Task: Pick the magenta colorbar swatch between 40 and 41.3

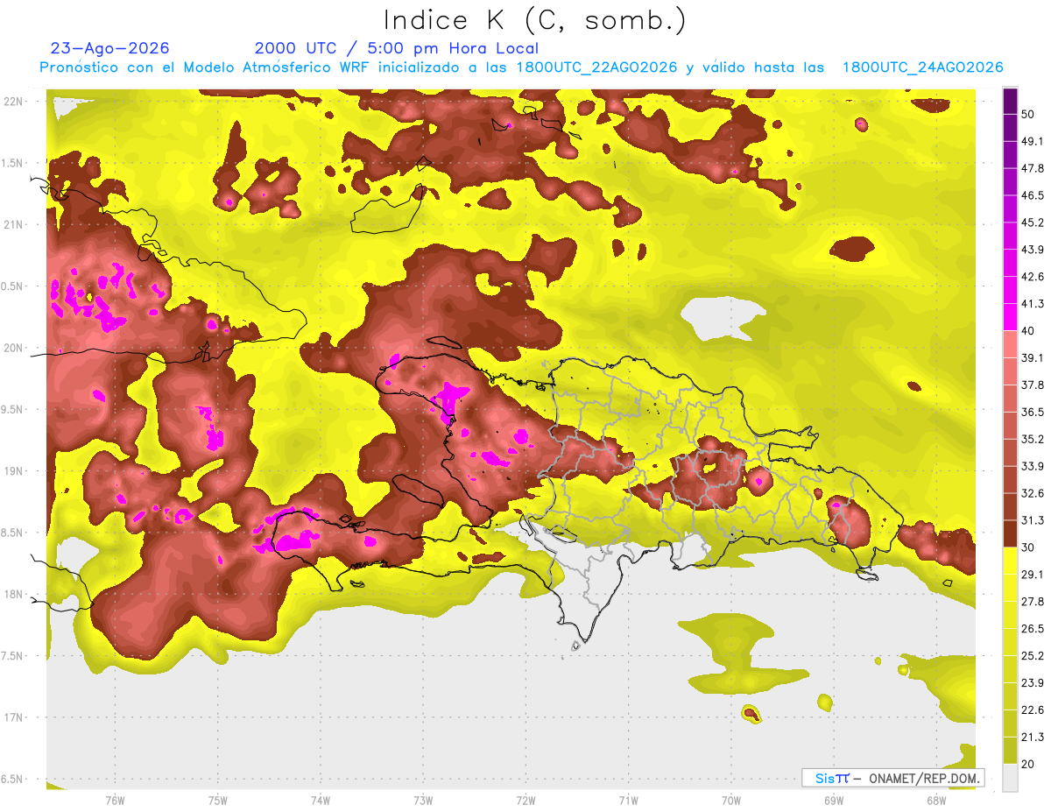Action: coord(1010,317)
